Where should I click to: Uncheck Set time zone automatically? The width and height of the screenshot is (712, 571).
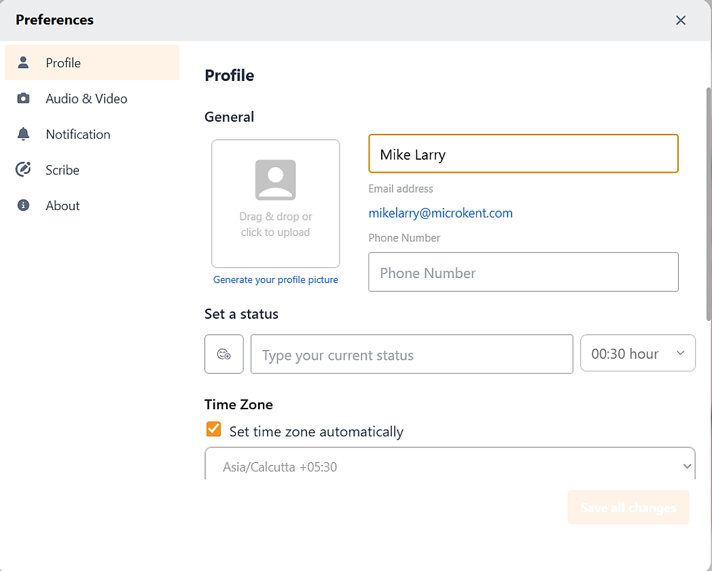(x=213, y=430)
